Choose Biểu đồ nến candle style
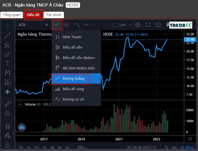198x151 pixels. tap(76, 47)
